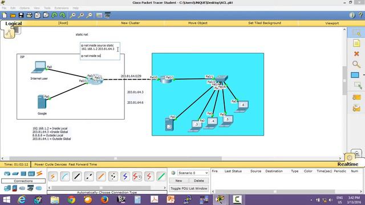Click the Open file folder icon
Screen dimensions: 365x205
click(13, 15)
